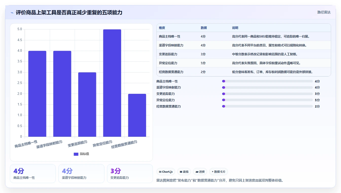
Task: Click the 2.5 y-axis label
Action: click(20, 83)
